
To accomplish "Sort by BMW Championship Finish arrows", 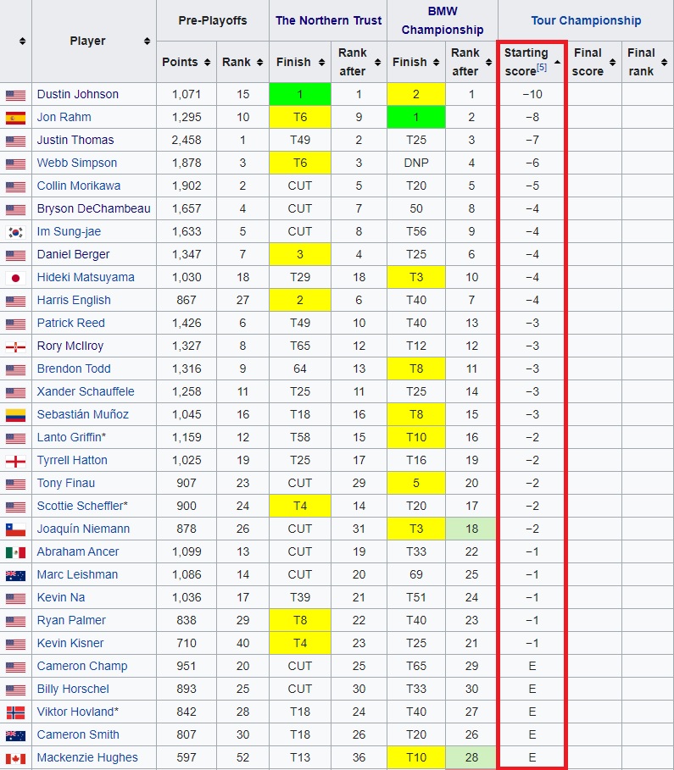I will (436, 63).
